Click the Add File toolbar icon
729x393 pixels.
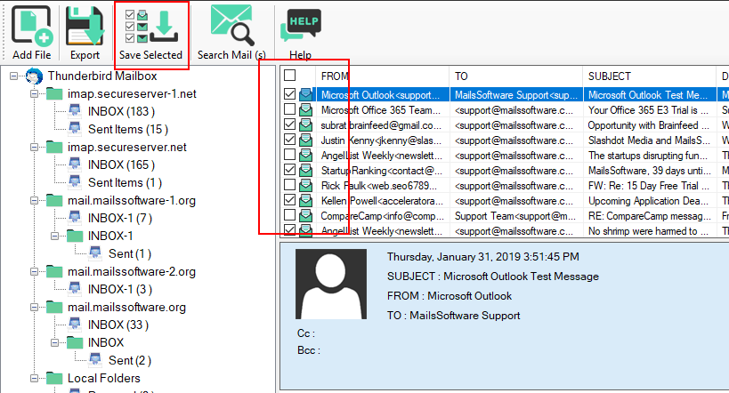pyautogui.click(x=32, y=26)
